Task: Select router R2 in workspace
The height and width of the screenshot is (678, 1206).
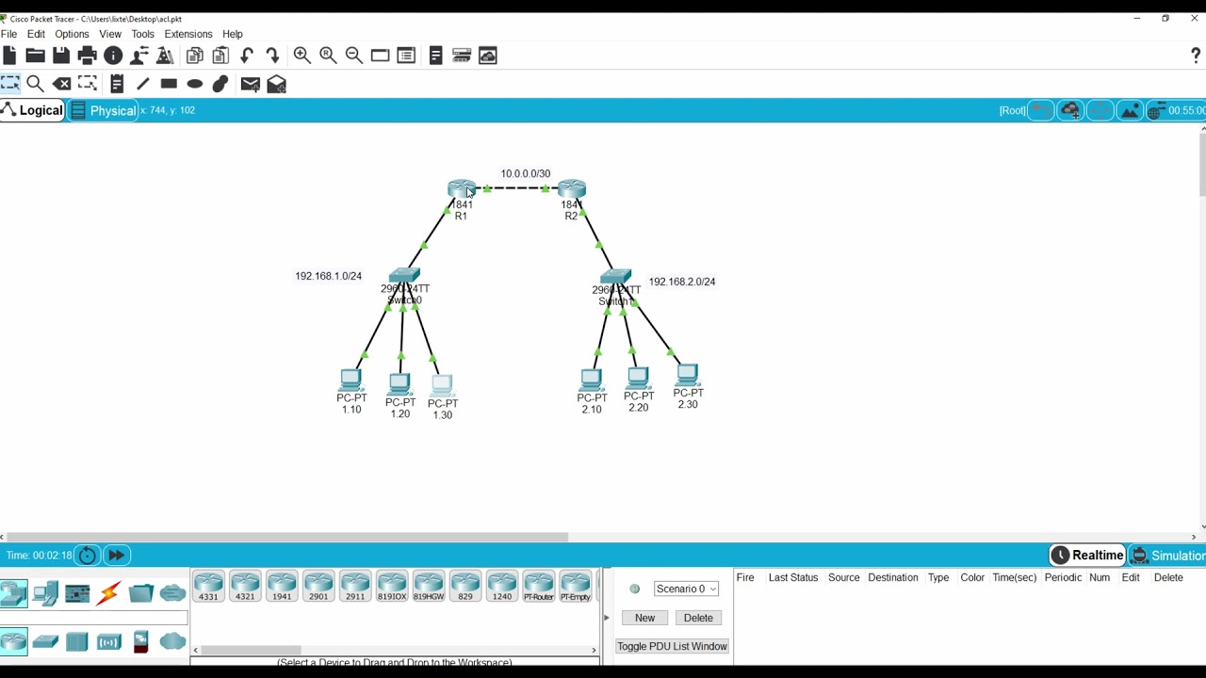Action: point(572,189)
